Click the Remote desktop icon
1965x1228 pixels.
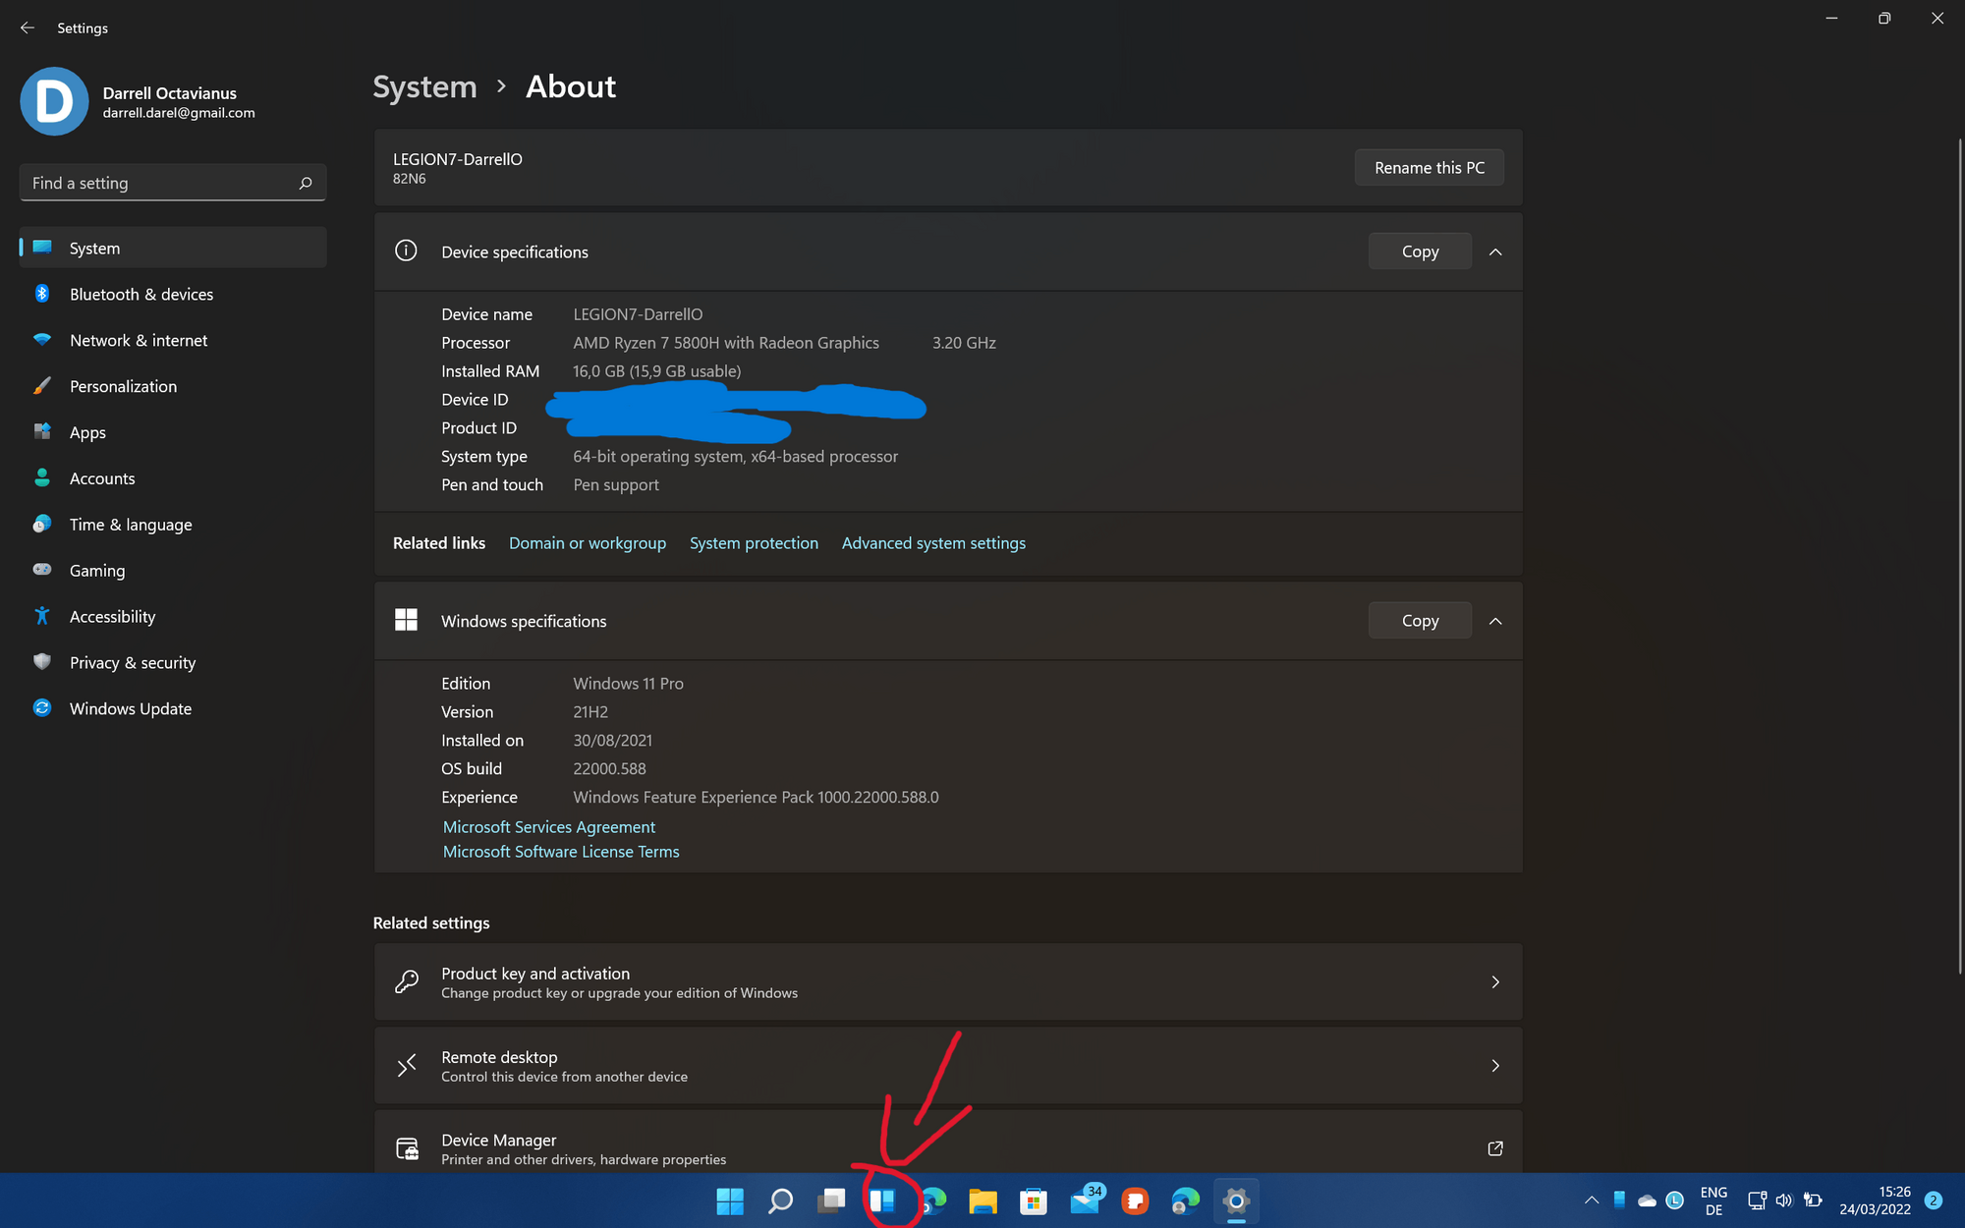[407, 1065]
